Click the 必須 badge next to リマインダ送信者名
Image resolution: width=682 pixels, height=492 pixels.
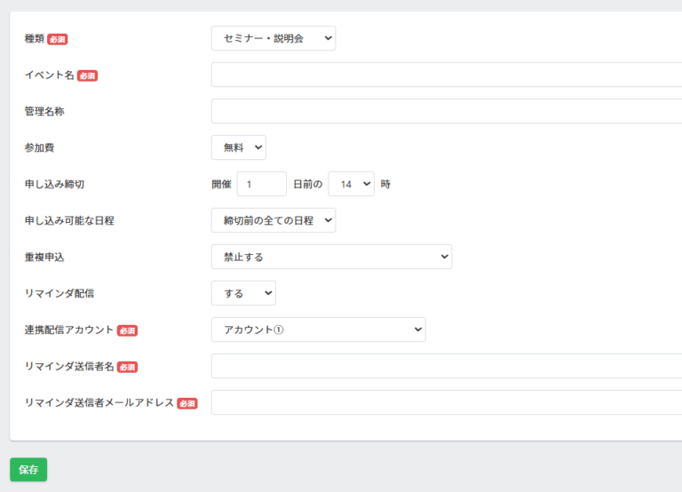click(128, 367)
